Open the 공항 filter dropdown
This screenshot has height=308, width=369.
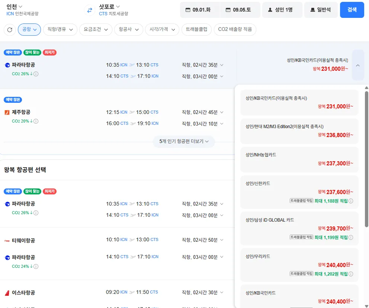(29, 29)
